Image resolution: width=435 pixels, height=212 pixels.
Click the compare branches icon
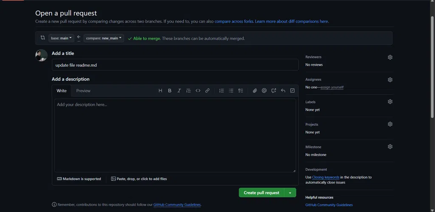(43, 38)
